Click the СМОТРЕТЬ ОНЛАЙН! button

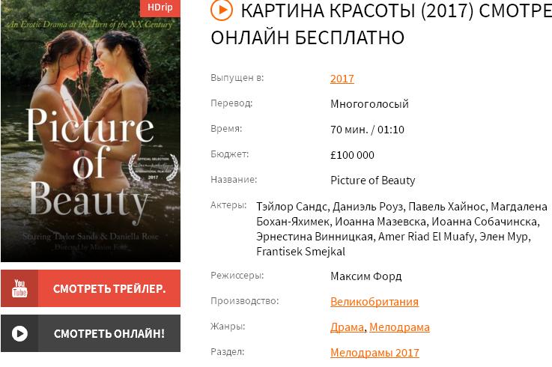coord(91,333)
